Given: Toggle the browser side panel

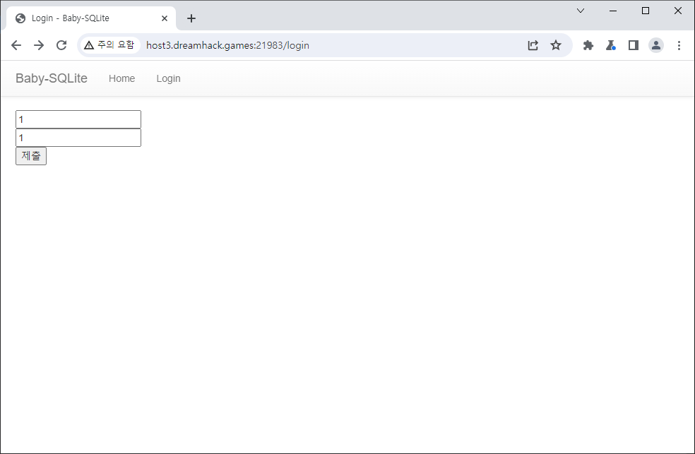Looking at the screenshot, I should pyautogui.click(x=634, y=45).
